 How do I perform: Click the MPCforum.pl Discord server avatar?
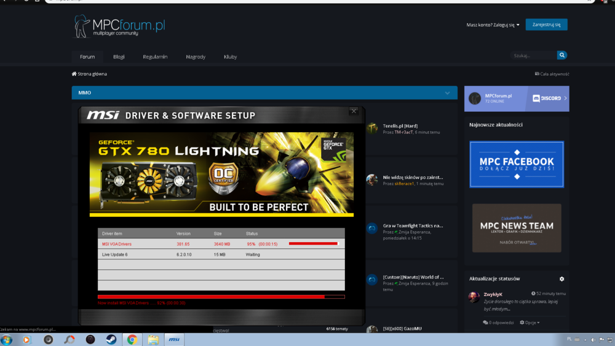[x=475, y=98]
